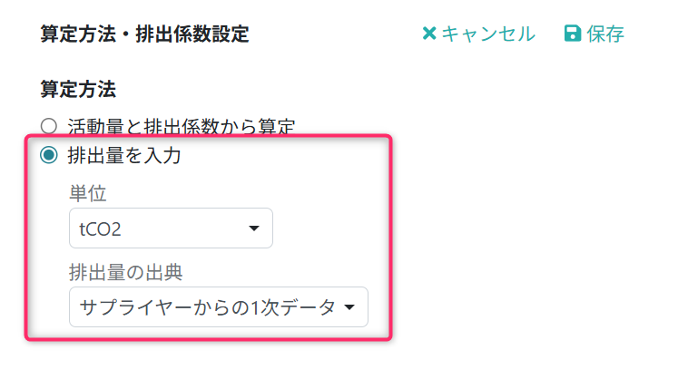This screenshot has width=678, height=379.
Task: Select the 活動量と排出係数から算定 radio circle
Action: tap(48, 126)
